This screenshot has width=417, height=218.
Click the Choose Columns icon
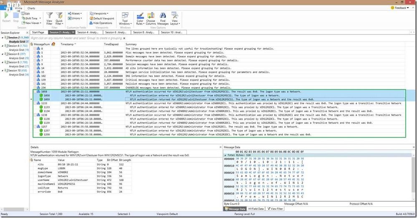151,16
